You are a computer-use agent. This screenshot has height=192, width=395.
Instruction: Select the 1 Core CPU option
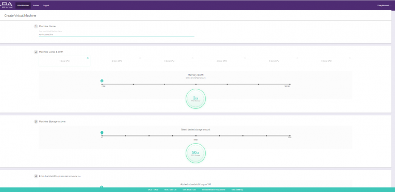coord(64,61)
